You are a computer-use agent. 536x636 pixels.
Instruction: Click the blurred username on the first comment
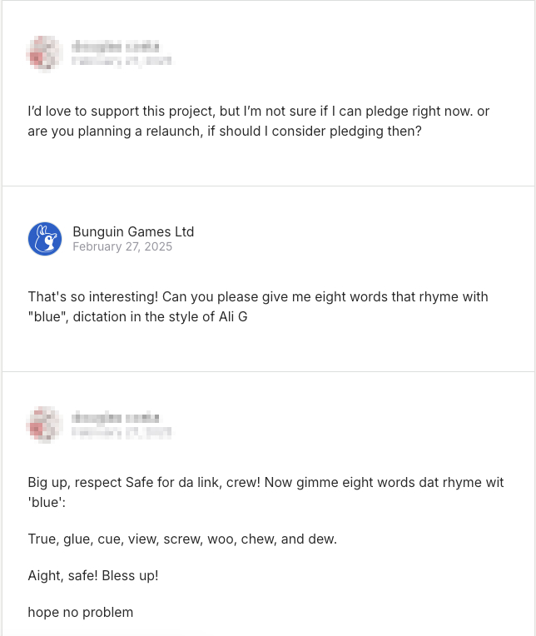[x=115, y=46]
